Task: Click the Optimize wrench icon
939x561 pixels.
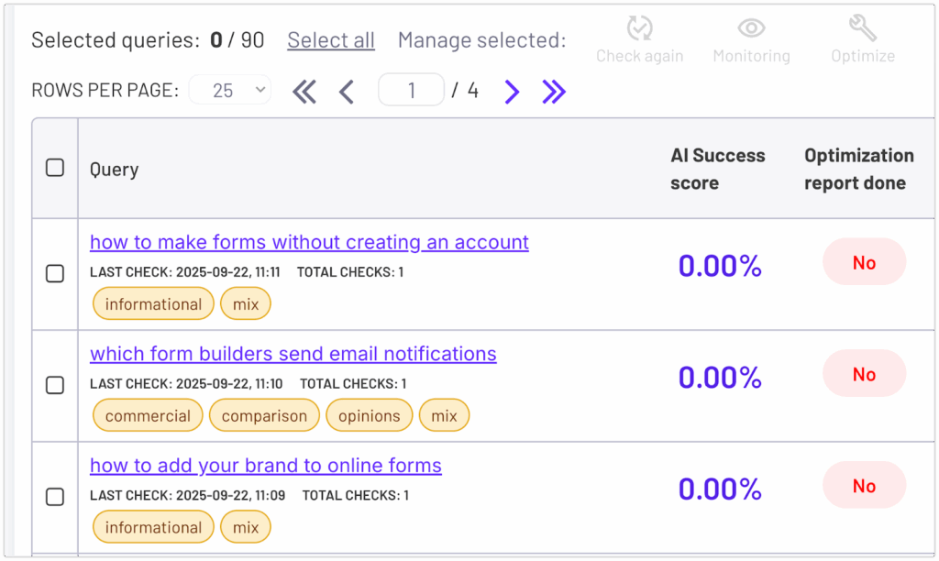Action: coord(862,29)
